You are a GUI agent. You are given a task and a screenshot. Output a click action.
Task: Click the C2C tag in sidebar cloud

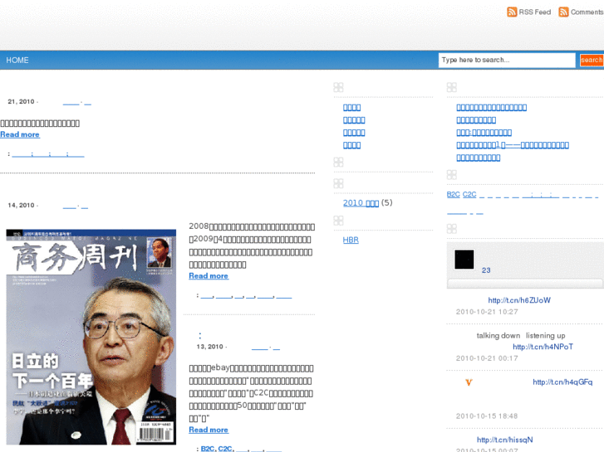click(x=469, y=194)
